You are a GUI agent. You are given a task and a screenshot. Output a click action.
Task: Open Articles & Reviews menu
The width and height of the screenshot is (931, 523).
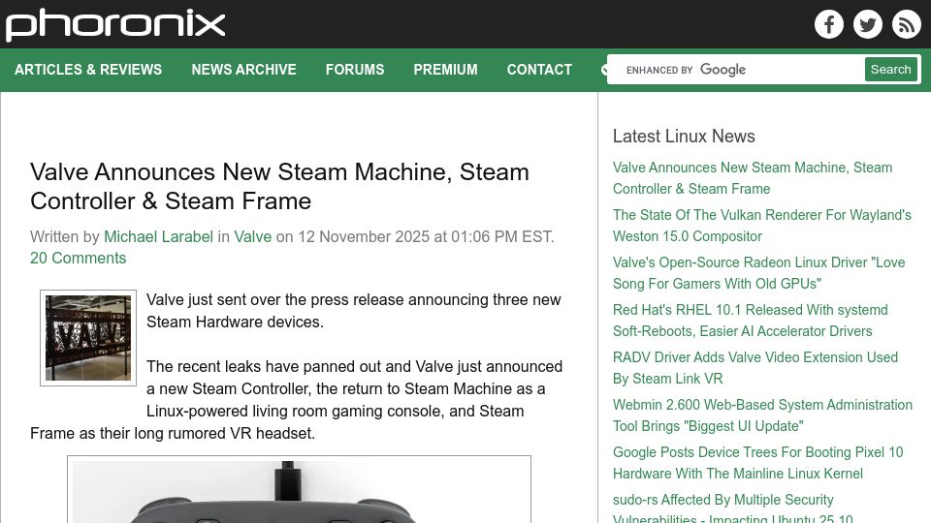[88, 70]
